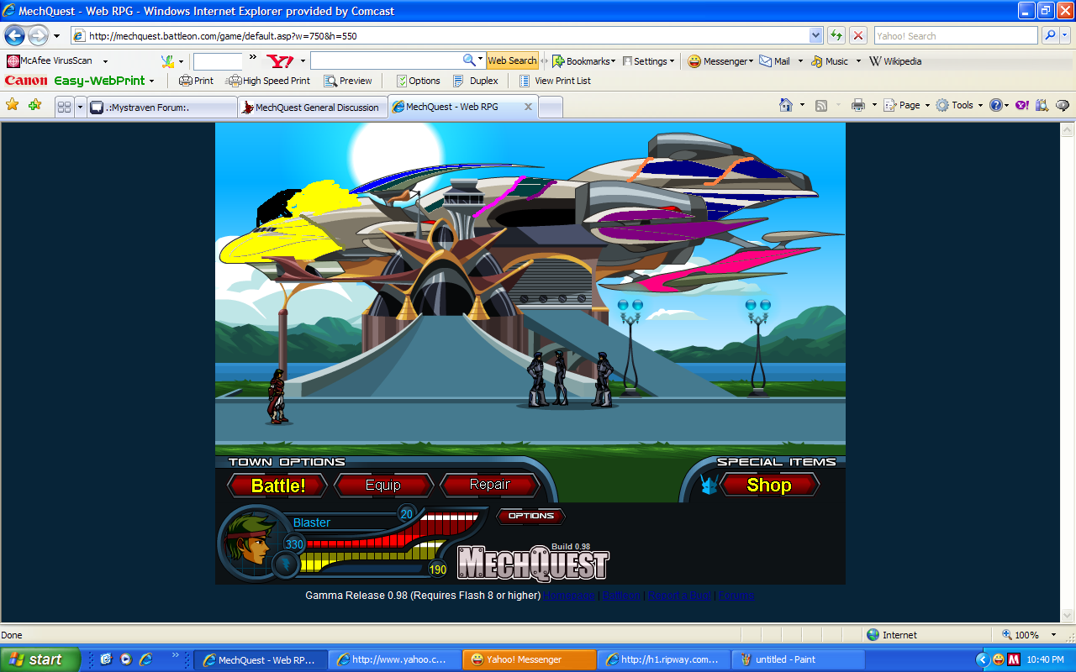Expand the Canon Easy-WebPrint dropdown
The width and height of the screenshot is (1076, 672).
point(151,81)
